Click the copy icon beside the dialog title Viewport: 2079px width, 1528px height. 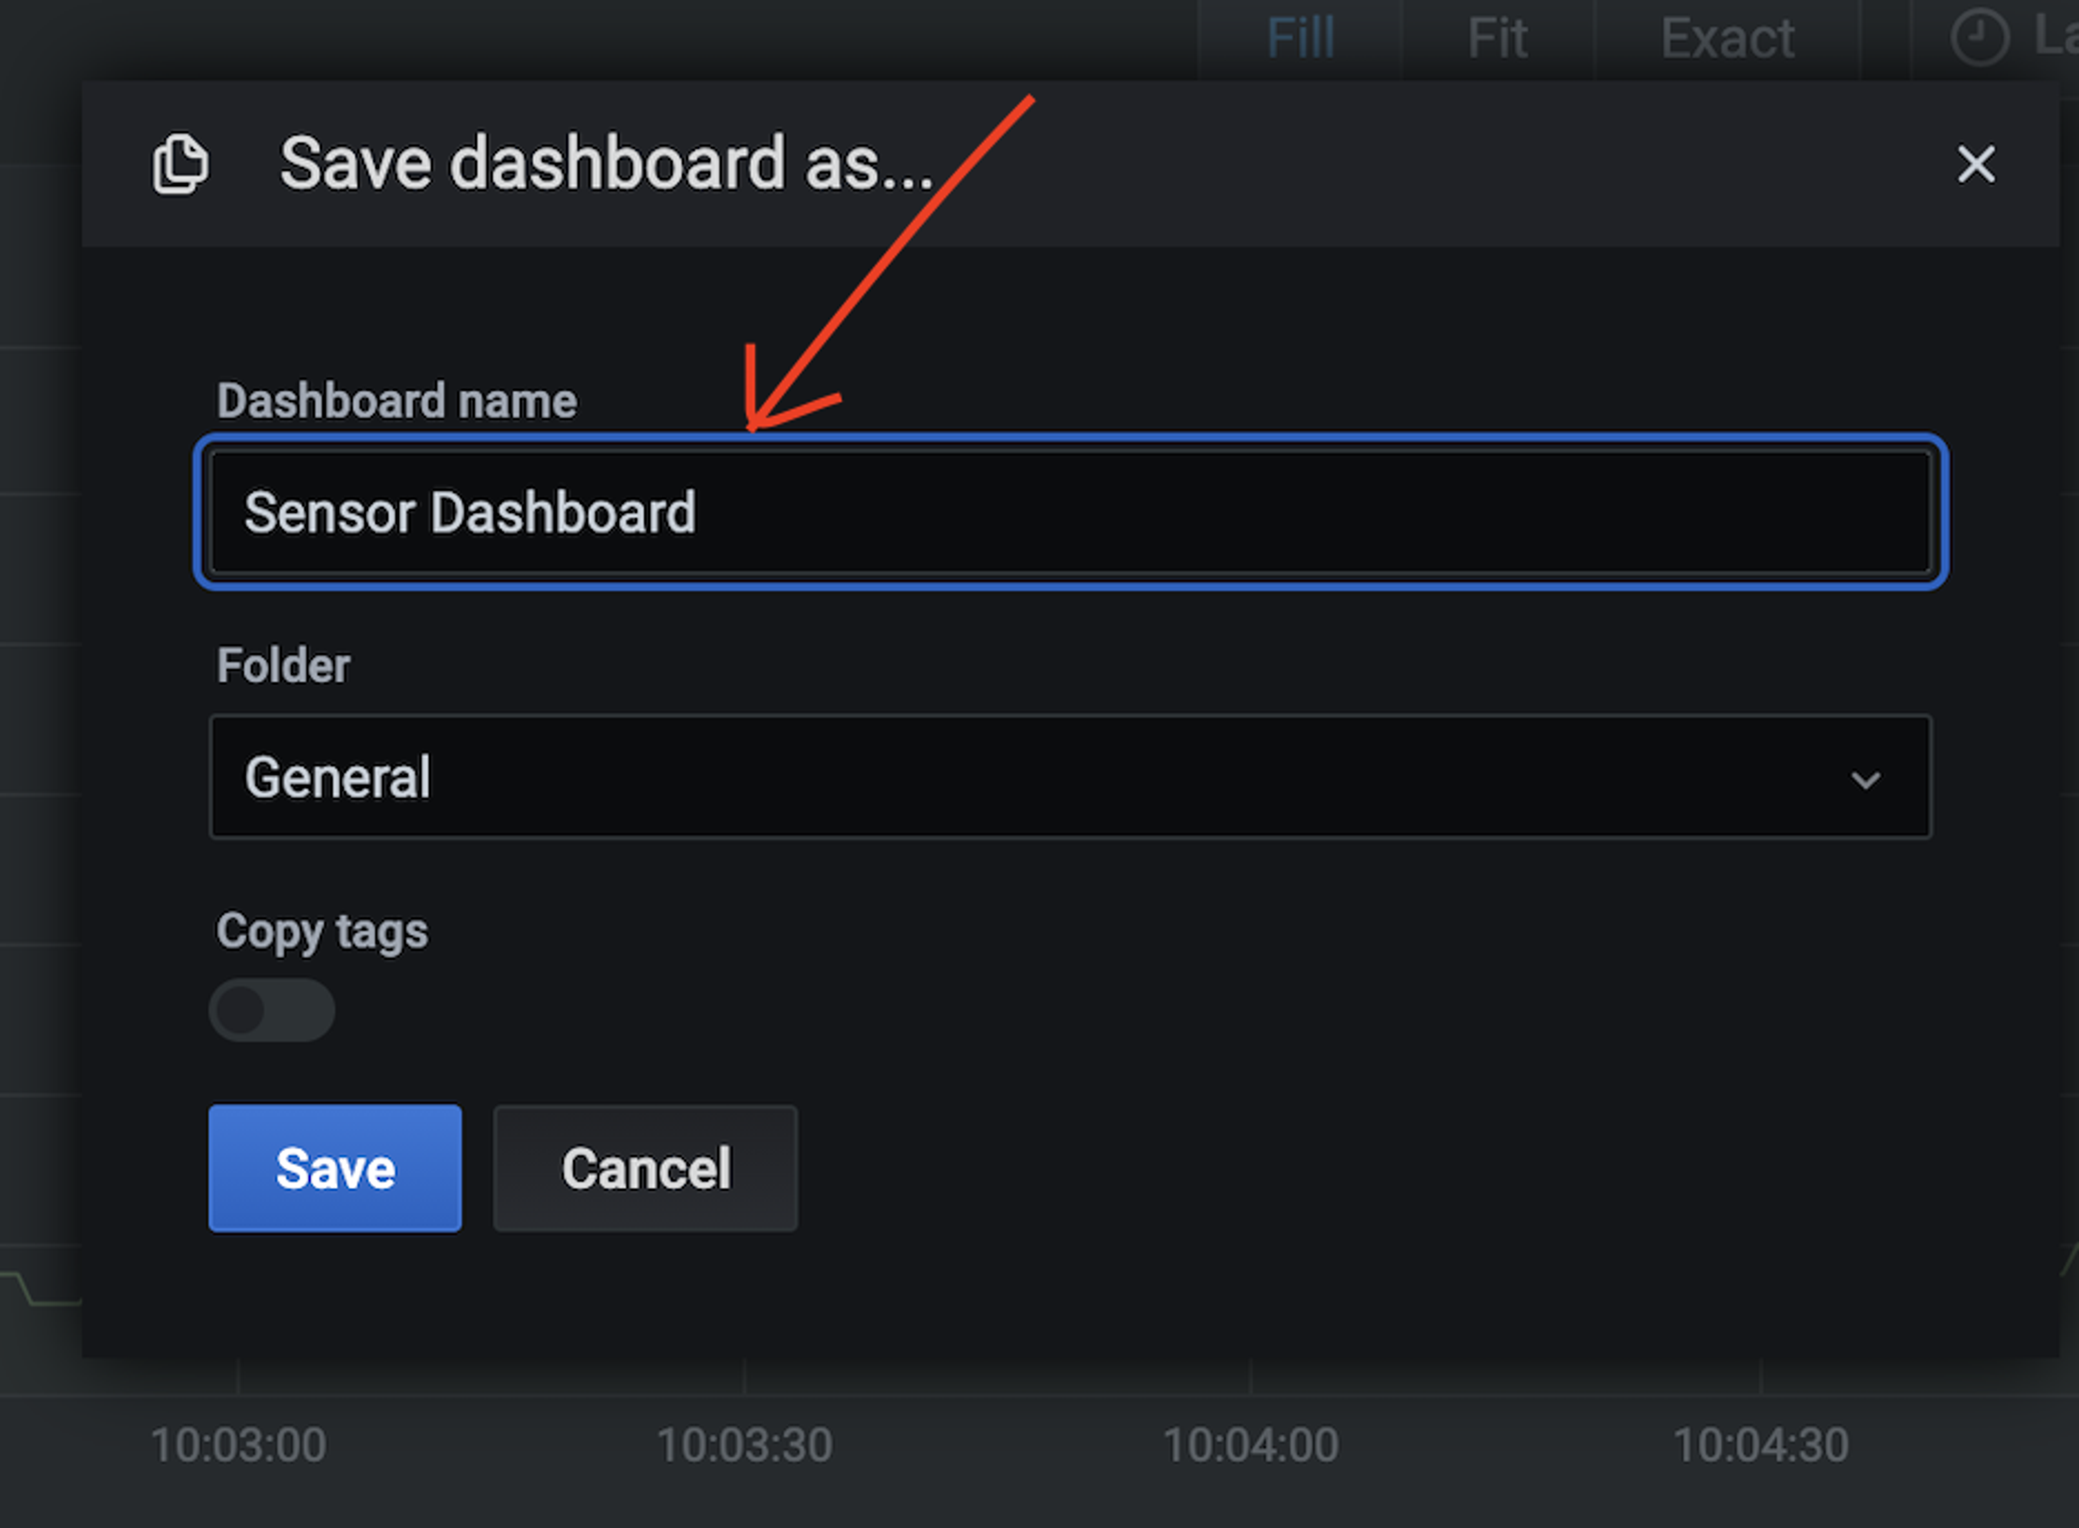pyautogui.click(x=180, y=163)
